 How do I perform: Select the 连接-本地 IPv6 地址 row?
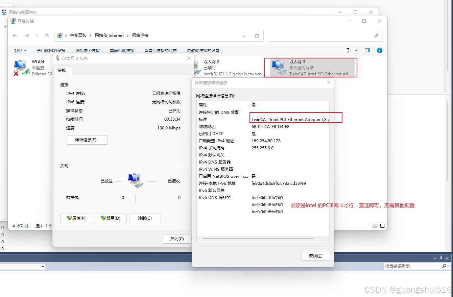click(x=263, y=183)
